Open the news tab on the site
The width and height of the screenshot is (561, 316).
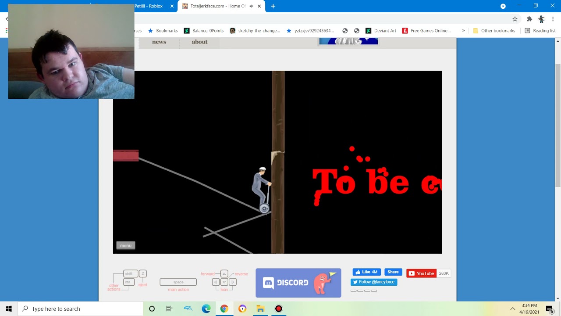click(x=159, y=42)
